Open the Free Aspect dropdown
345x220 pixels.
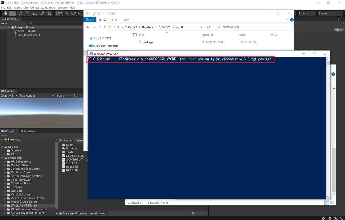pyautogui.click(x=37, y=95)
